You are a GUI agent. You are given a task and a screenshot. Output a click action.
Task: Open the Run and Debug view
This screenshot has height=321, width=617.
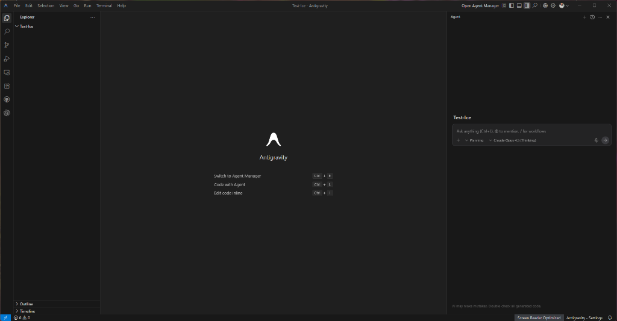click(7, 58)
